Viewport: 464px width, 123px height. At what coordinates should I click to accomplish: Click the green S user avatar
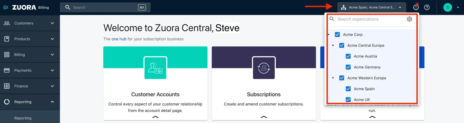coord(448,8)
